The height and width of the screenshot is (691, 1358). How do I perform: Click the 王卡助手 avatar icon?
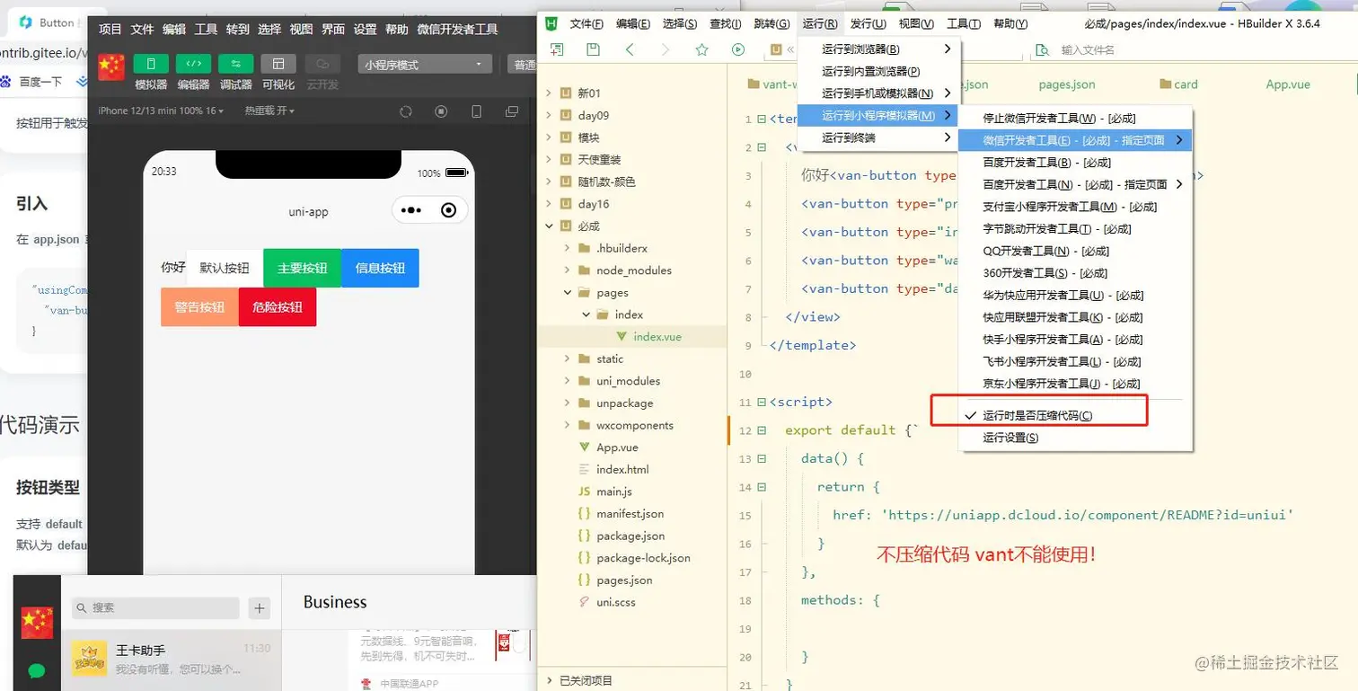point(89,660)
